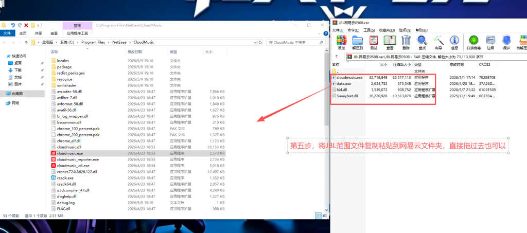This screenshot has width=527, height=233.
Task: Open breadcrumb chevron after NetEase
Action: (130, 42)
